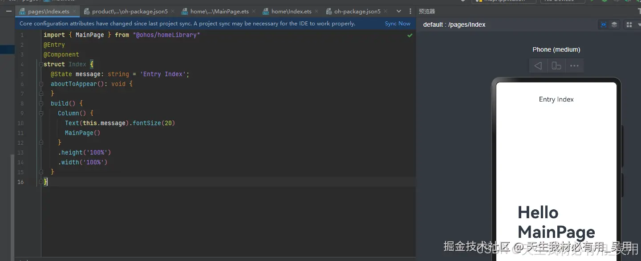641x261 pixels.
Task: Fold the struct Index block at line 4
Action: pos(41,65)
